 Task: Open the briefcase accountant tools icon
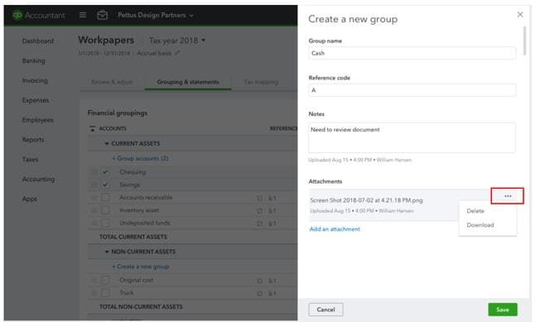(x=103, y=15)
